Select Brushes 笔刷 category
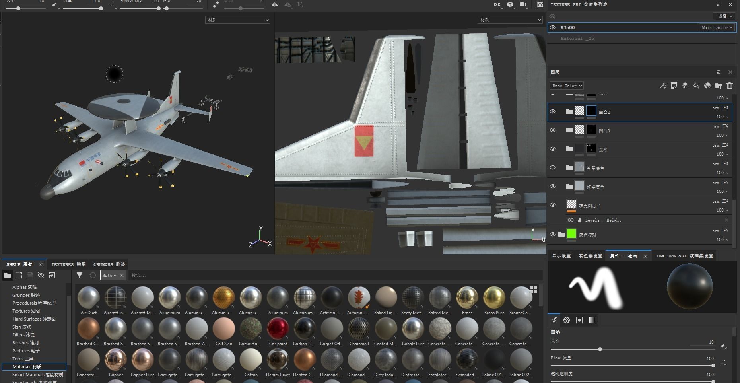 25,343
